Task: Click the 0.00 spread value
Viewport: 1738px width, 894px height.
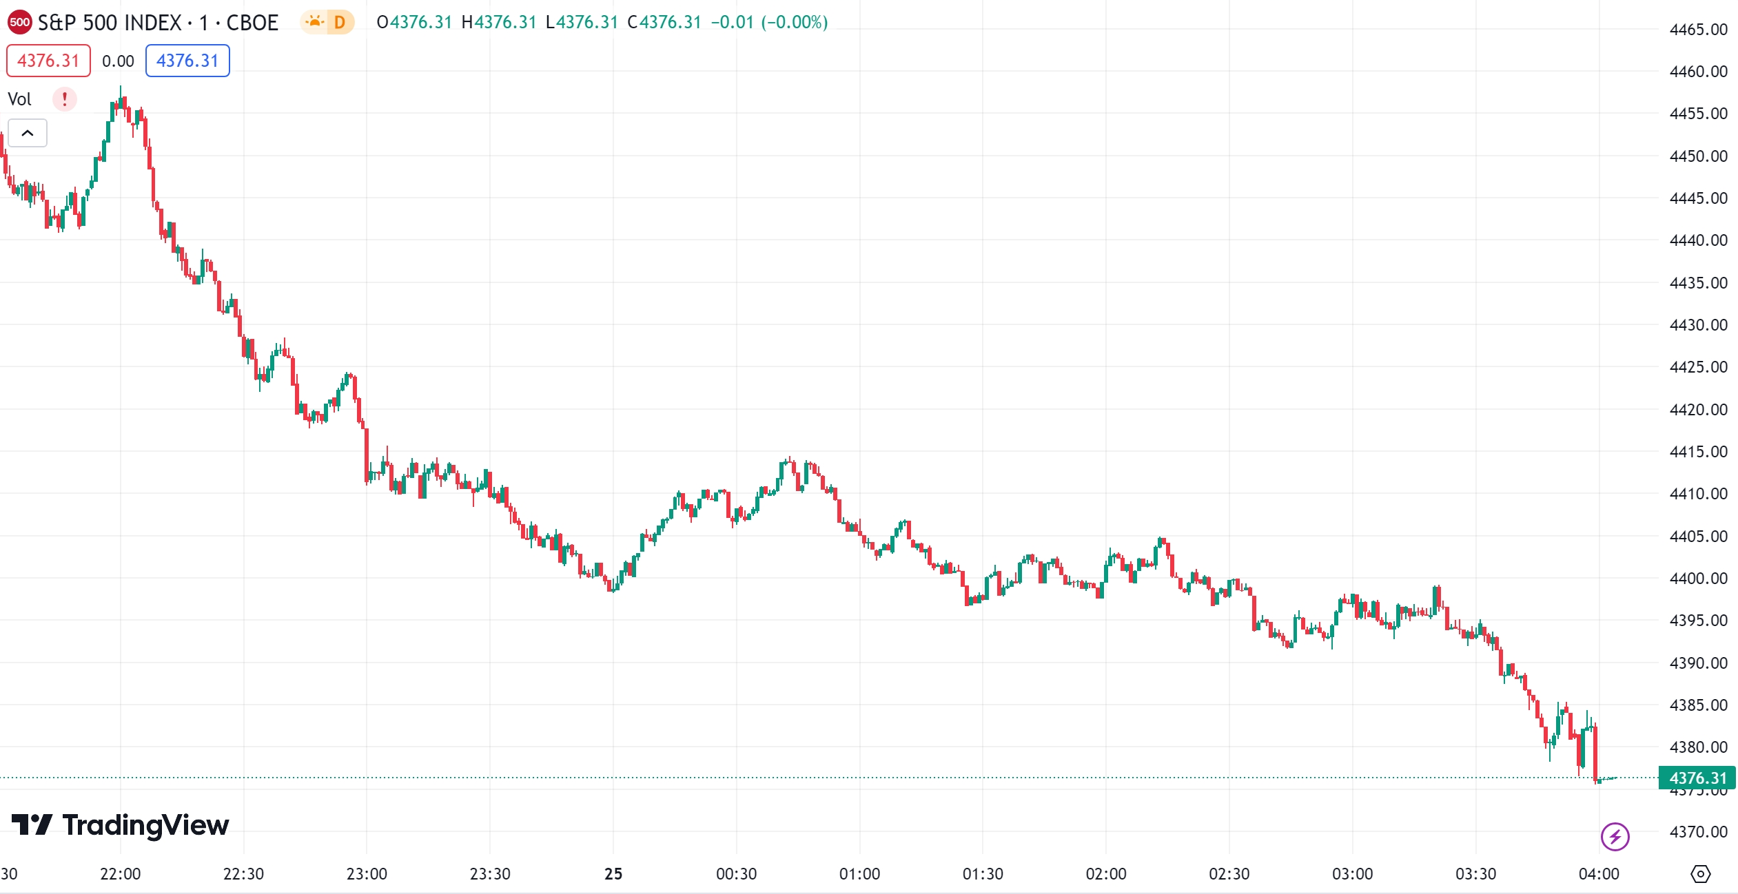Action: tap(118, 61)
